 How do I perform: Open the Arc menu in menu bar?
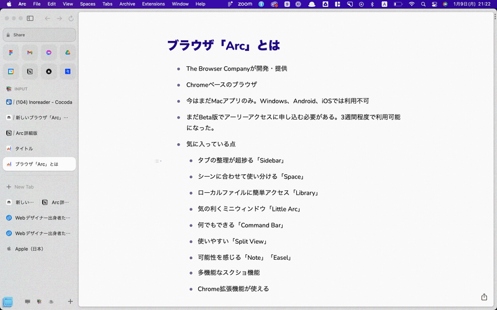point(22,4)
